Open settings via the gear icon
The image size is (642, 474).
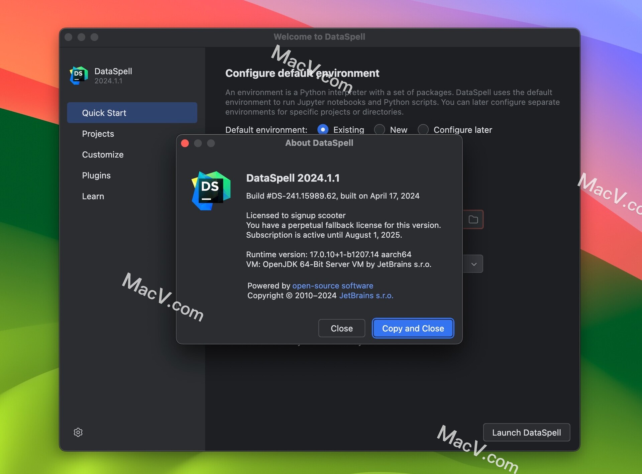78,432
